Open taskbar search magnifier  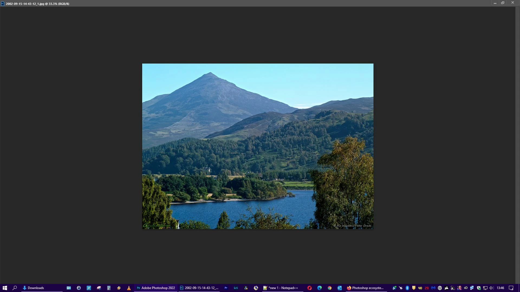15,288
